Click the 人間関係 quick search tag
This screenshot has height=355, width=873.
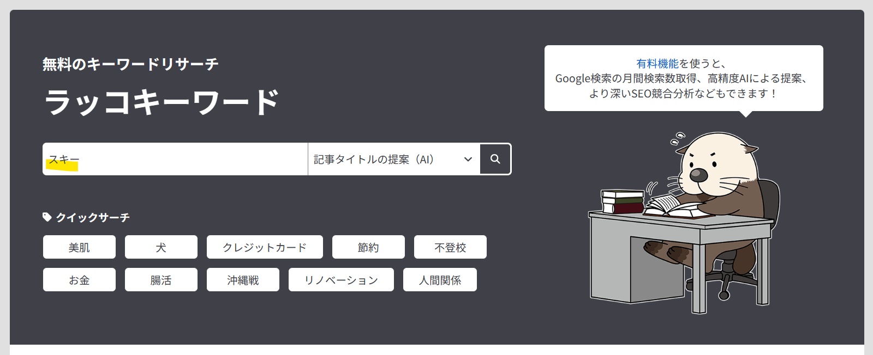(440, 280)
